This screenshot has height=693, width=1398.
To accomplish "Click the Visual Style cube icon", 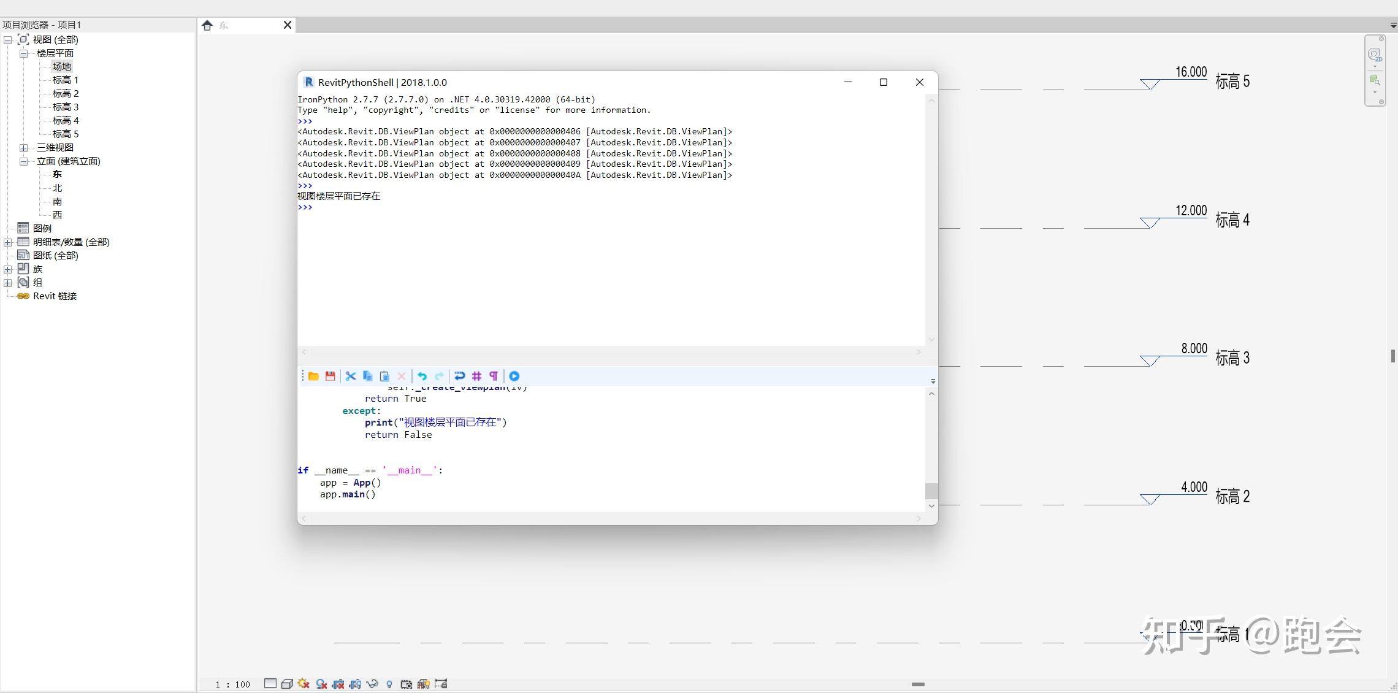I will 287,684.
